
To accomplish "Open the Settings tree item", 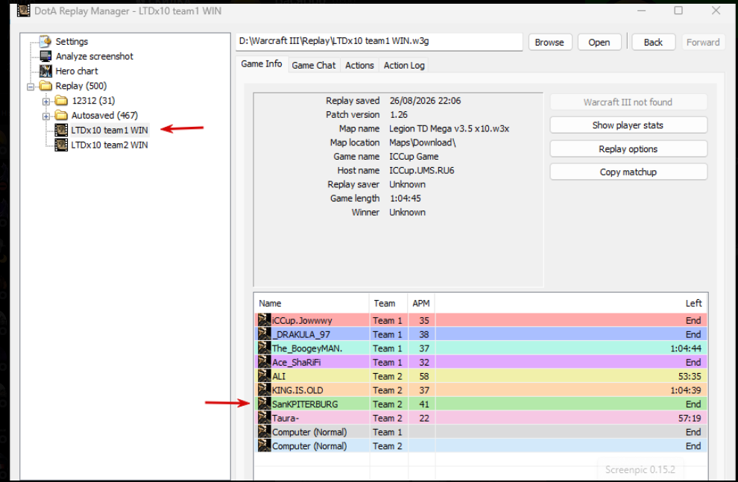I will (72, 42).
